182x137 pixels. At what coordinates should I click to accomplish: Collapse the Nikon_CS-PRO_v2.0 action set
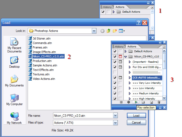pyautogui.click(x=125, y=57)
